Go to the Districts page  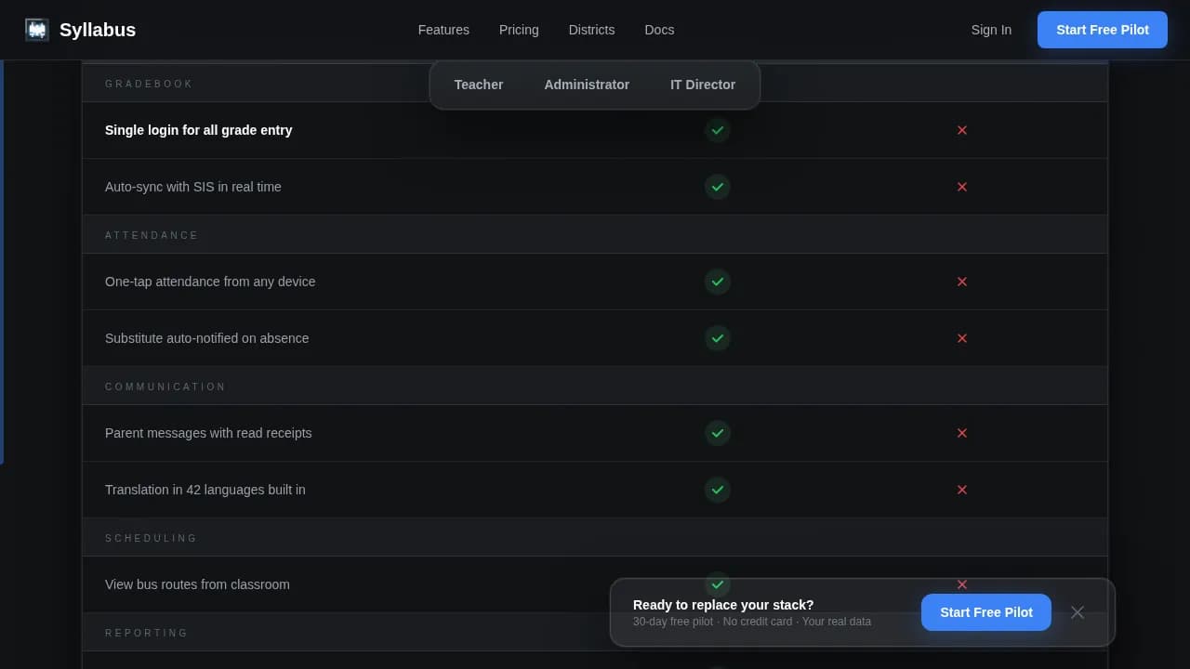591,30
